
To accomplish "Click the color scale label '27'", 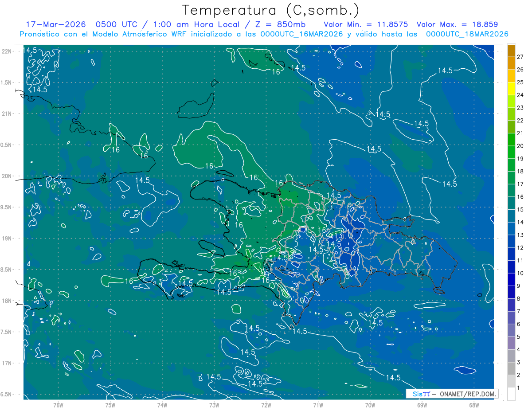I will pos(520,57).
